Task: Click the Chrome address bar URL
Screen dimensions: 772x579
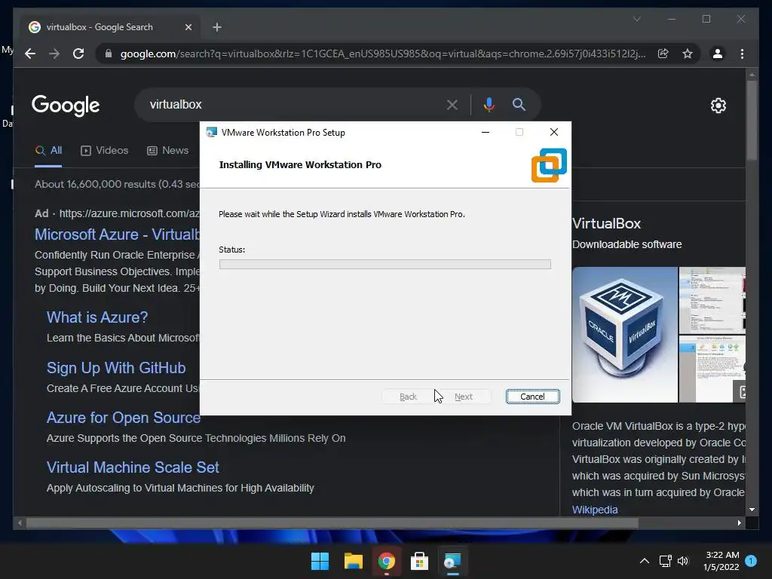Action: (x=382, y=54)
